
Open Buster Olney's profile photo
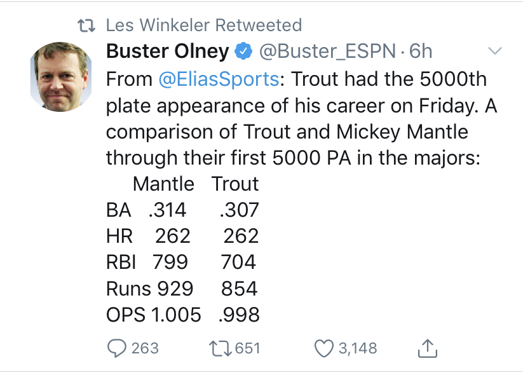61,77
